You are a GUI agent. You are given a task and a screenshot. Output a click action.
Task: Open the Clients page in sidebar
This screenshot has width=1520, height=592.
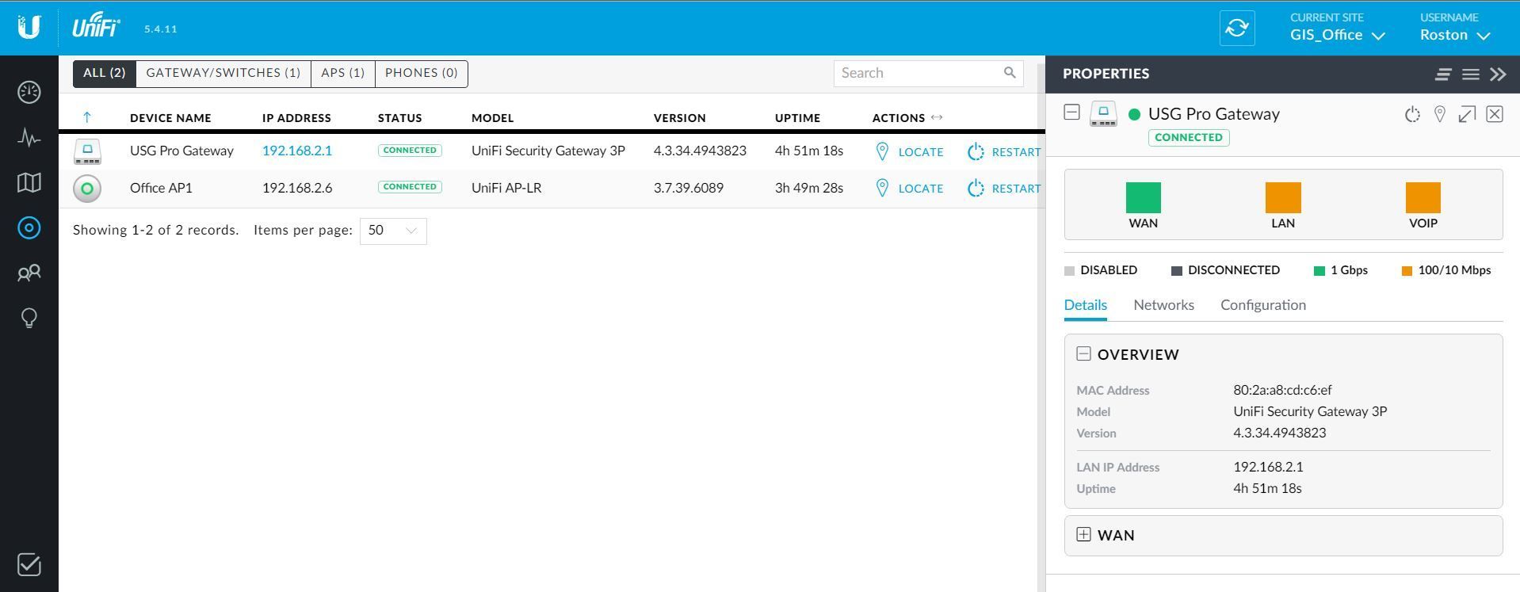[x=29, y=273]
